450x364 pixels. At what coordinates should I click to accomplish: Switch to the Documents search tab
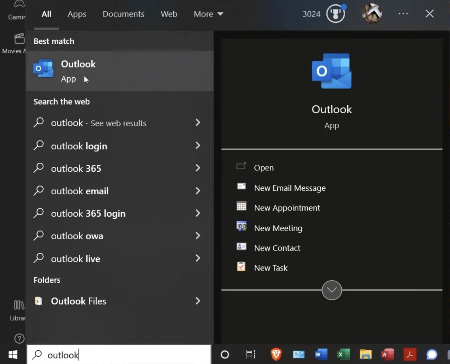point(123,14)
